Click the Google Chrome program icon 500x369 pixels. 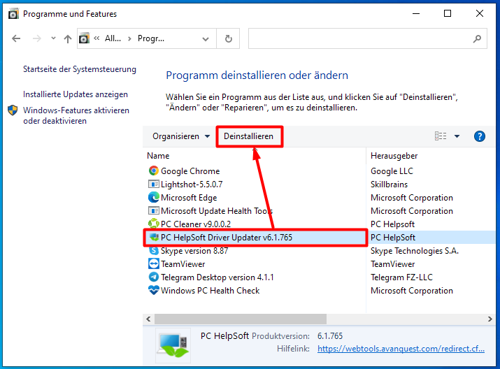154,171
